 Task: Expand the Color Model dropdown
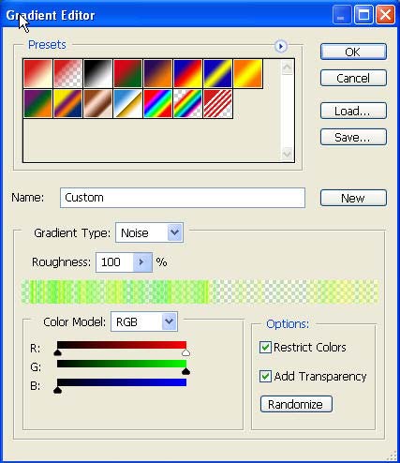[x=144, y=321]
